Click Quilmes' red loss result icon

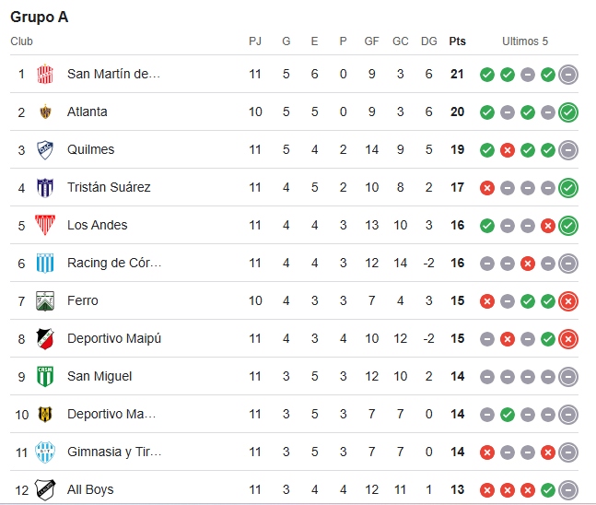tap(507, 150)
